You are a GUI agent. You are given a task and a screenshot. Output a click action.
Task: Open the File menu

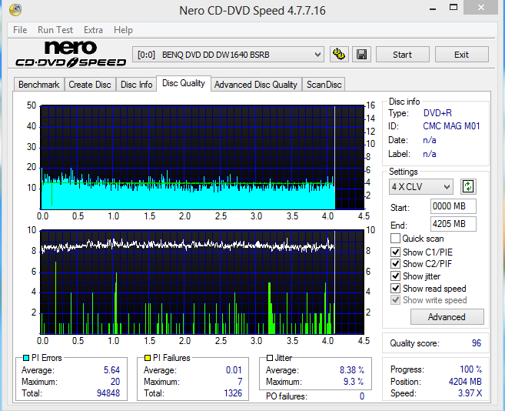(20, 30)
